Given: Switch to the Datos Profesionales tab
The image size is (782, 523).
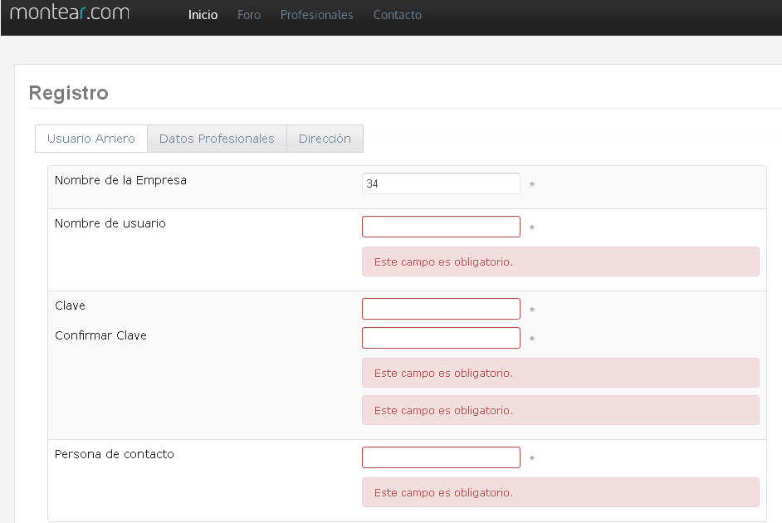Looking at the screenshot, I should click(x=217, y=139).
